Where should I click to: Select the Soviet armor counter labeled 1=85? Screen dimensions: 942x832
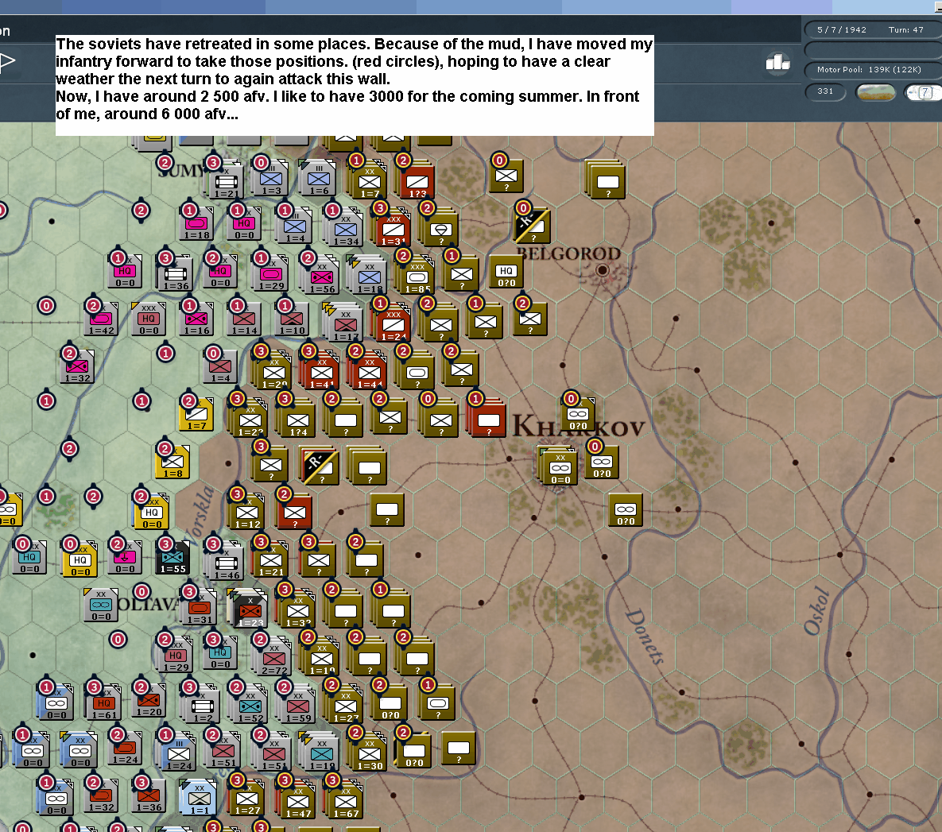tap(417, 277)
